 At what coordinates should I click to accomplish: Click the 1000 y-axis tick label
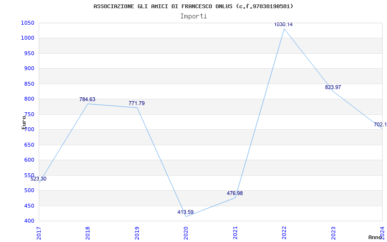[x=28, y=38]
